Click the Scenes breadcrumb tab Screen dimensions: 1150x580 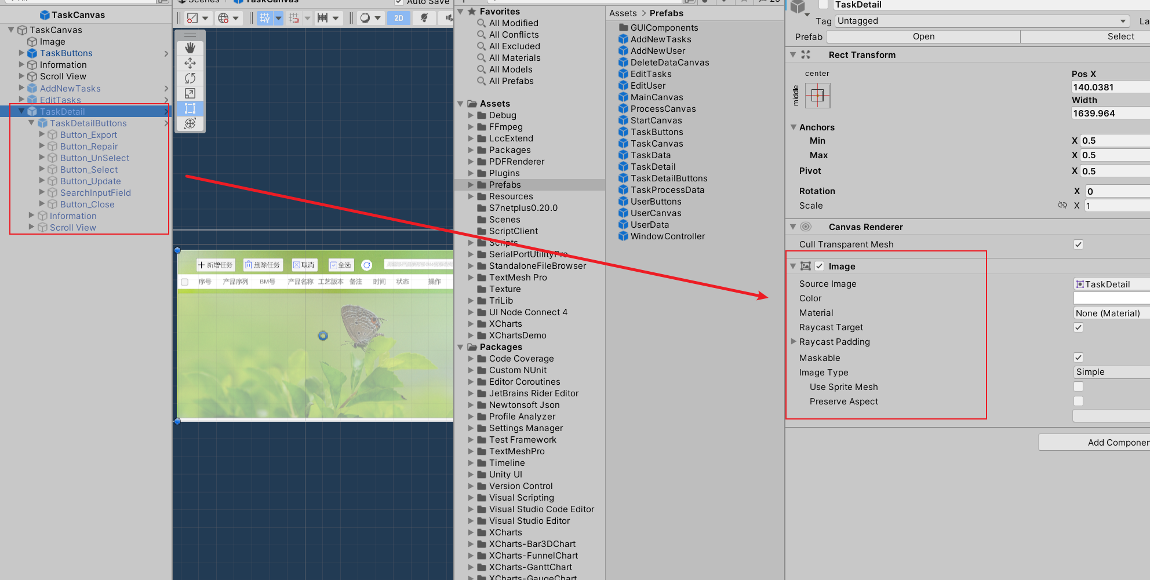[199, 2]
